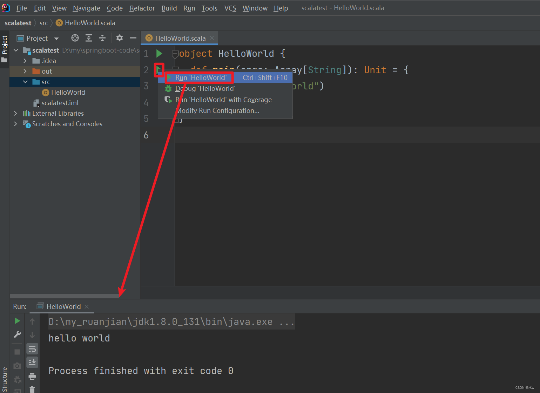Select the .idea folder row

75,61
